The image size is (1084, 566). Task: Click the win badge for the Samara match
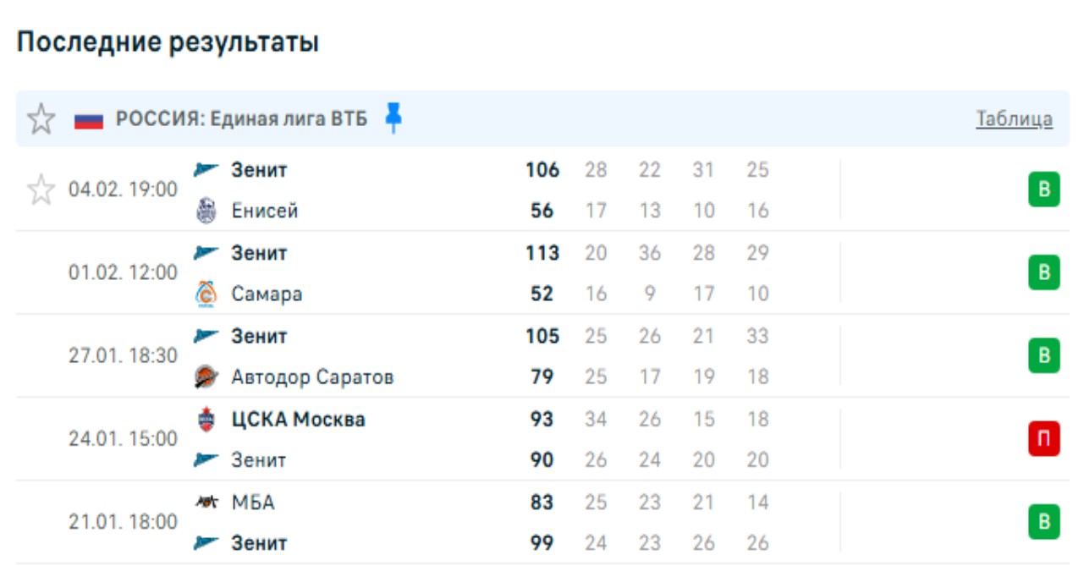point(1043,272)
